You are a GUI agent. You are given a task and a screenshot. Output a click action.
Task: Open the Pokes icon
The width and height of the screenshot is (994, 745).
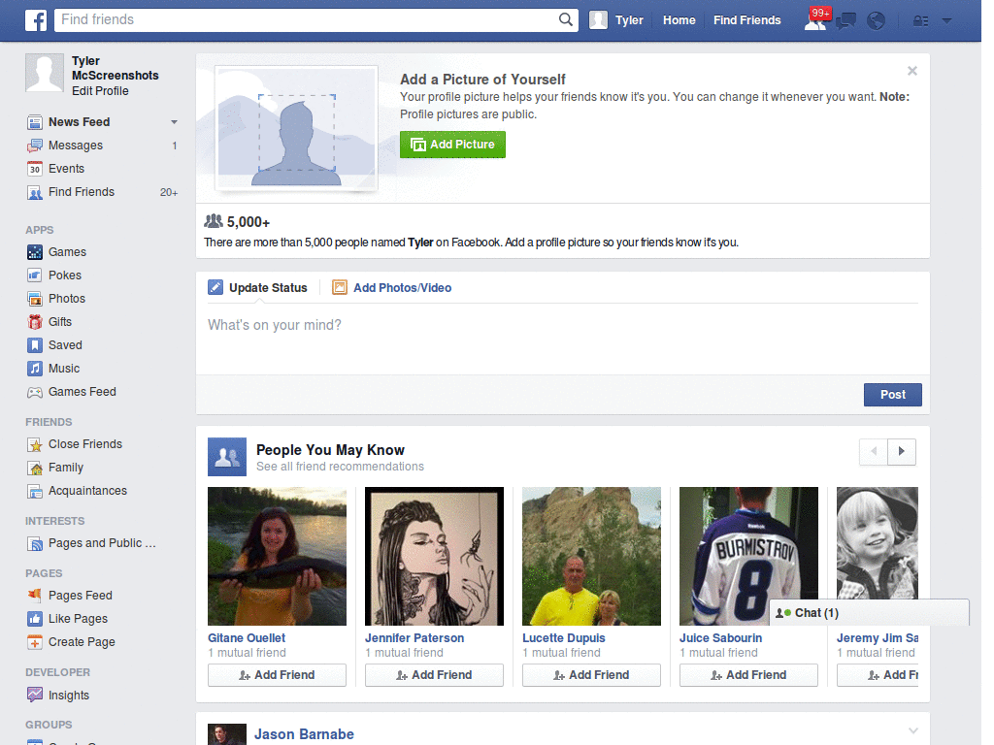point(35,275)
